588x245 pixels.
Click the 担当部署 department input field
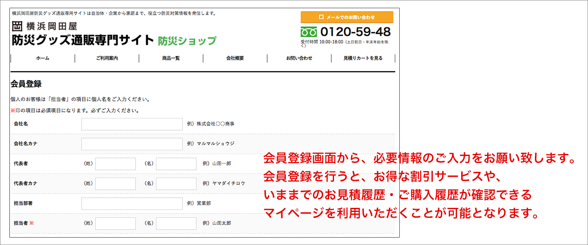click(131, 203)
